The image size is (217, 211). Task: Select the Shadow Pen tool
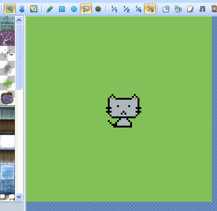pos(98,9)
